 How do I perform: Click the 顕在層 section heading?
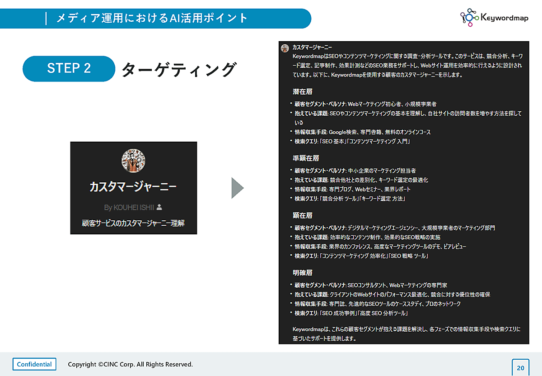click(x=302, y=215)
